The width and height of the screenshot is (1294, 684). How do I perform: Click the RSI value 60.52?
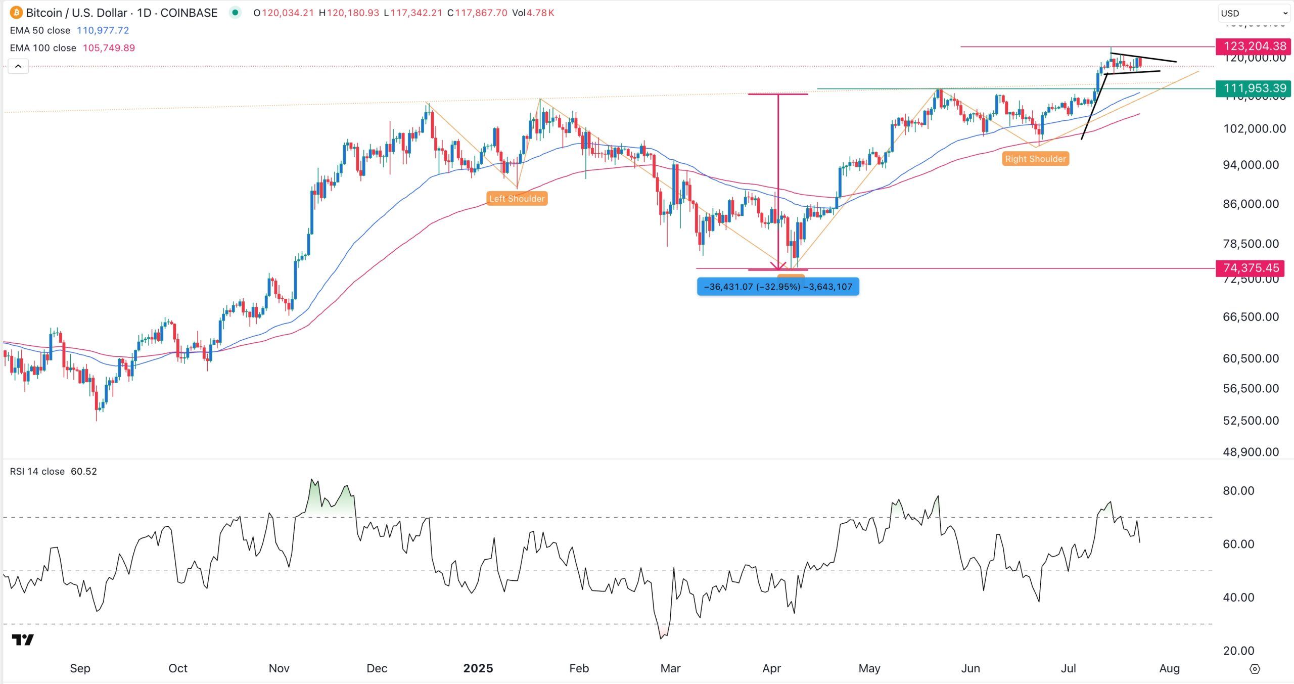(84, 471)
